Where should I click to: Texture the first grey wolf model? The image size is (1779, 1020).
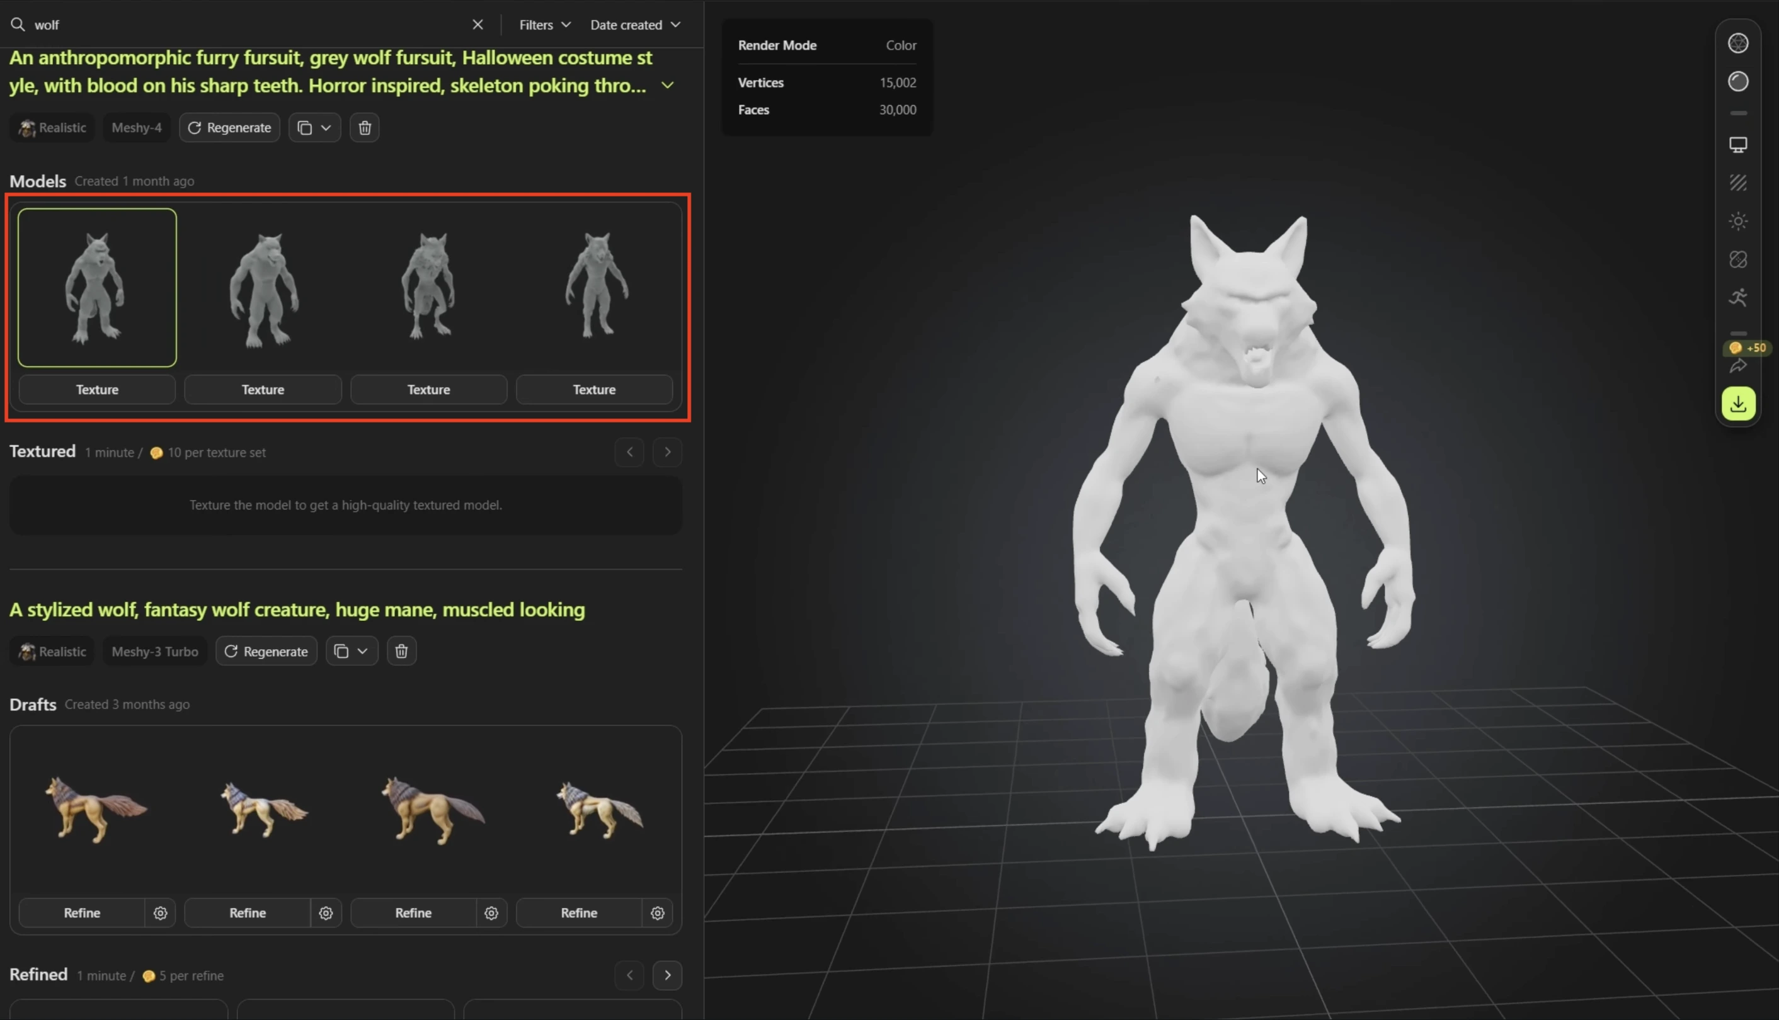96,390
